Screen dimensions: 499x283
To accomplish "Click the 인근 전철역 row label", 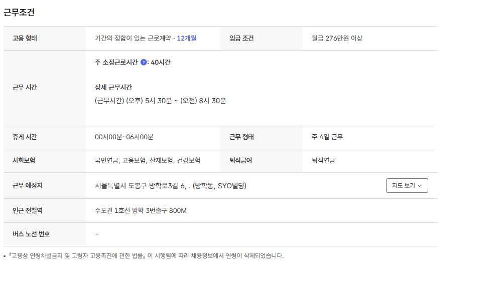I will pos(27,210).
